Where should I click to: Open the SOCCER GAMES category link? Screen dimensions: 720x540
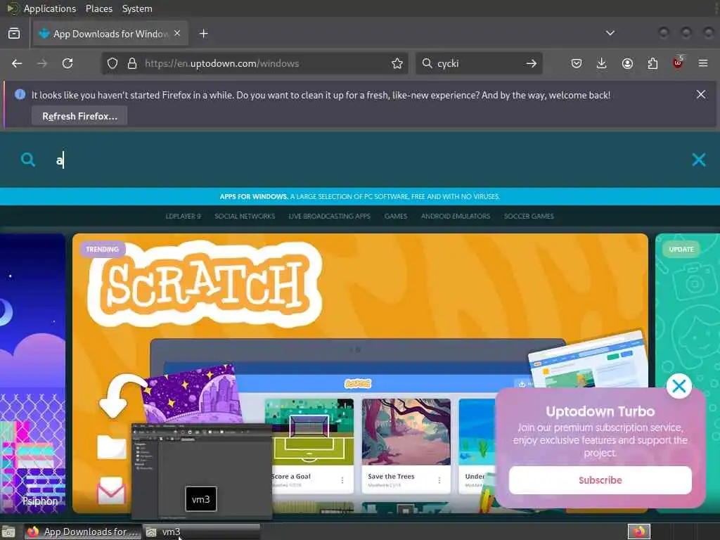coord(529,217)
